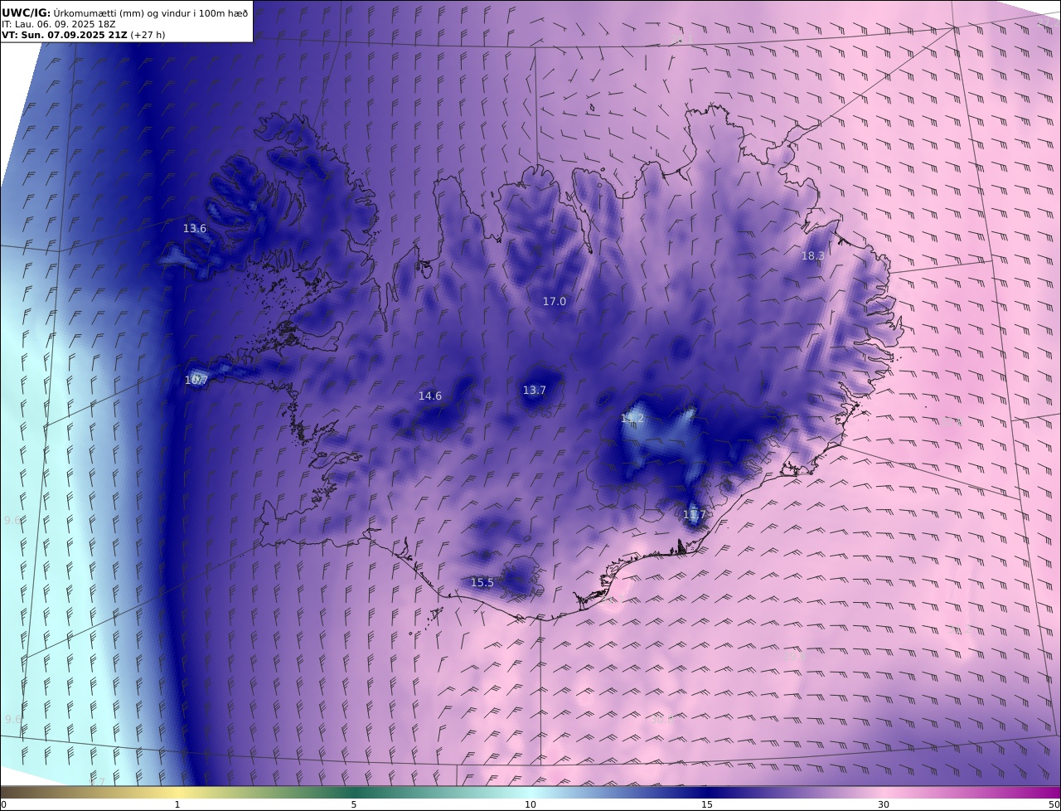This screenshot has width=1061, height=811.
Task: Click the 50 tick at the scale end
Action: (x=1054, y=804)
